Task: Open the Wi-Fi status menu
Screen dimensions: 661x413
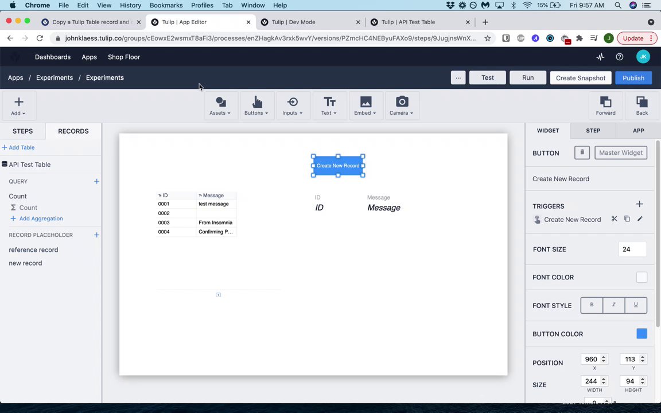Action: coord(527,5)
